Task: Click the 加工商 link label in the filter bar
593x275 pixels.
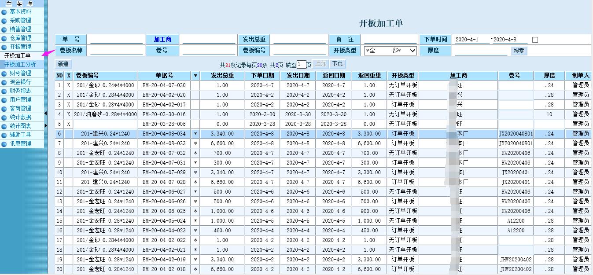Action: point(162,40)
